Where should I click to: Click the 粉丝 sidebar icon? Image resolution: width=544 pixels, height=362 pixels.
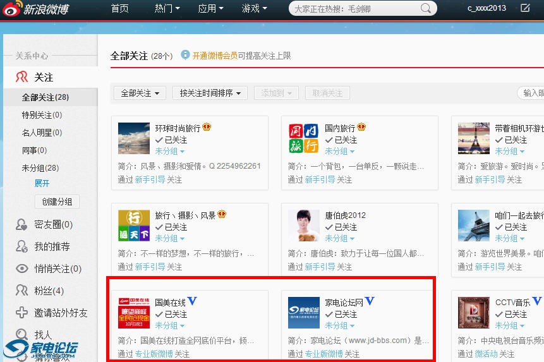click(x=21, y=291)
